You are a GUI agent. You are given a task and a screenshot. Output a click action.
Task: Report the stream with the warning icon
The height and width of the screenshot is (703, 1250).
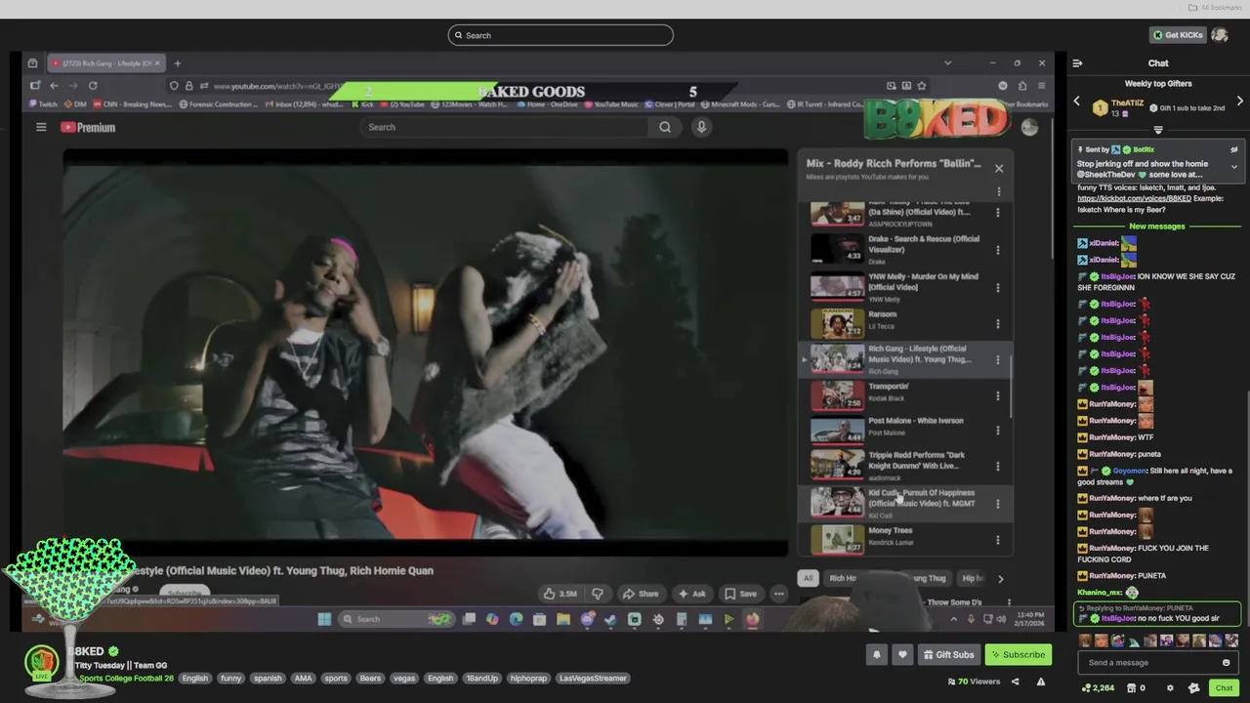click(x=1041, y=682)
